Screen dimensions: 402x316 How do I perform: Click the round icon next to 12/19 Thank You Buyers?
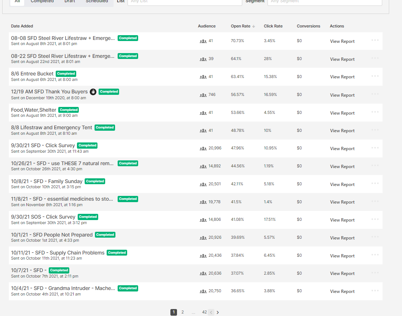click(x=93, y=92)
